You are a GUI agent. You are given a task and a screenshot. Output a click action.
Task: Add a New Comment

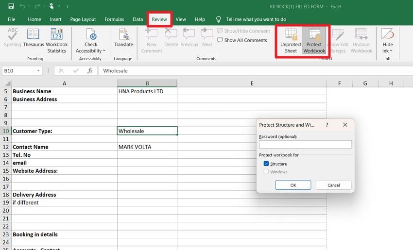pos(152,41)
